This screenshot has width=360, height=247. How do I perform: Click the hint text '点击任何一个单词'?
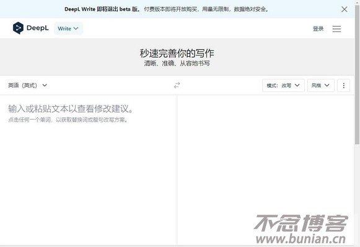point(29,120)
